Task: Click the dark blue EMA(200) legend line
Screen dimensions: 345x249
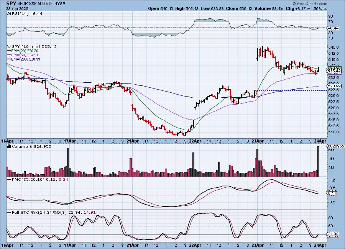Action: [9, 59]
